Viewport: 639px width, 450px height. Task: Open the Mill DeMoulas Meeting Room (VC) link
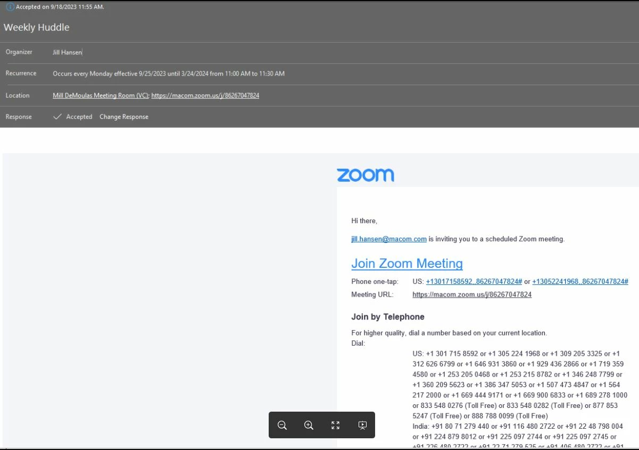coord(101,95)
